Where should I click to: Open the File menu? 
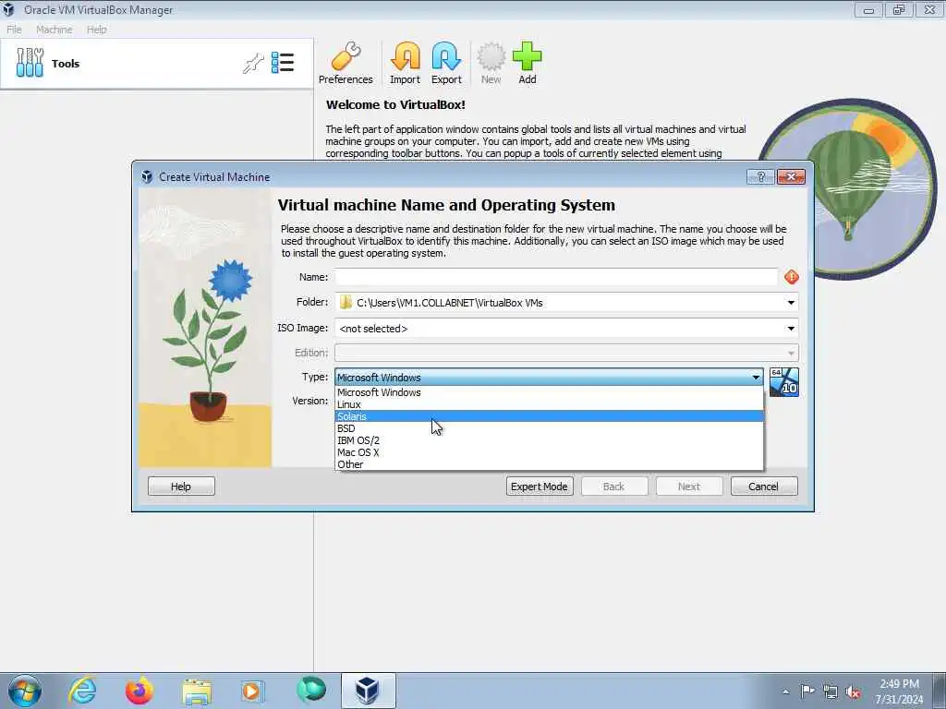[14, 30]
